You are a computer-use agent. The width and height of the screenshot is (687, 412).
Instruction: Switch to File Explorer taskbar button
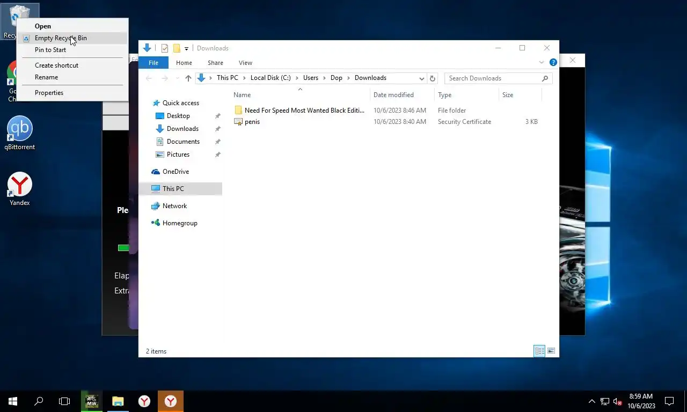coord(118,401)
